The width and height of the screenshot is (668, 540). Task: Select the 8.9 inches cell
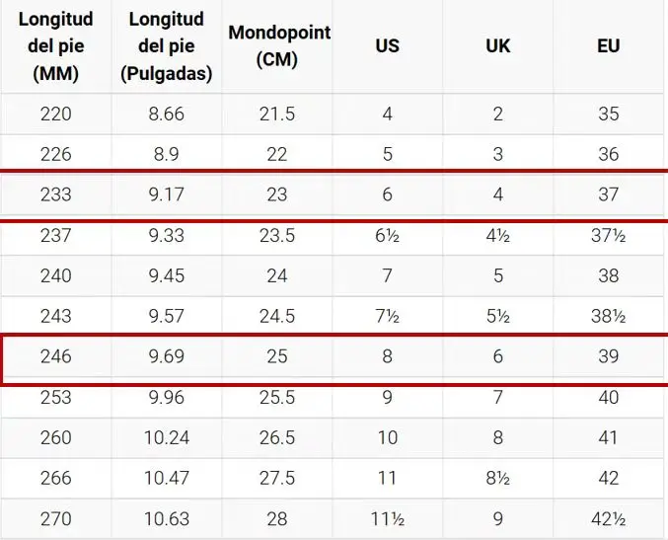pyautogui.click(x=166, y=154)
